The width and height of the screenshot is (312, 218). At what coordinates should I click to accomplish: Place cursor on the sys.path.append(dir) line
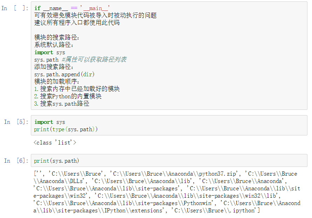tap(64, 74)
